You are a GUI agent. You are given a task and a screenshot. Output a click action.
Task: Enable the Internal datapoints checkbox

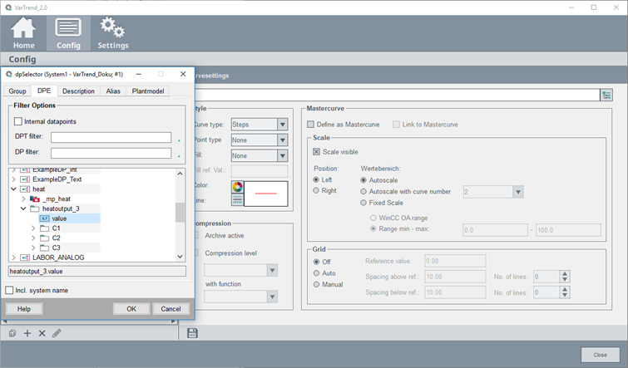(x=19, y=121)
